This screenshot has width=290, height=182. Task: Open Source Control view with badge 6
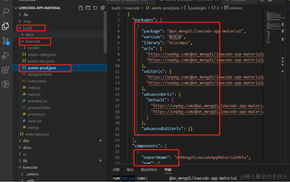click(6, 41)
